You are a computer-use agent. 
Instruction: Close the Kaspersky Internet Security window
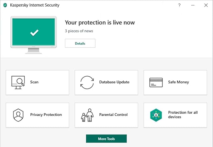coord(206,5)
